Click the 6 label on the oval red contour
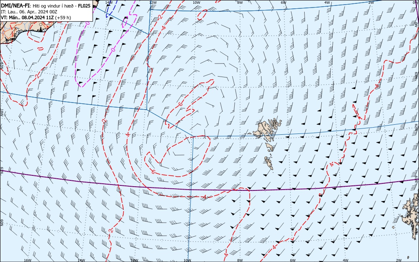Viewport: 419px width, 262px height. [x=153, y=172]
